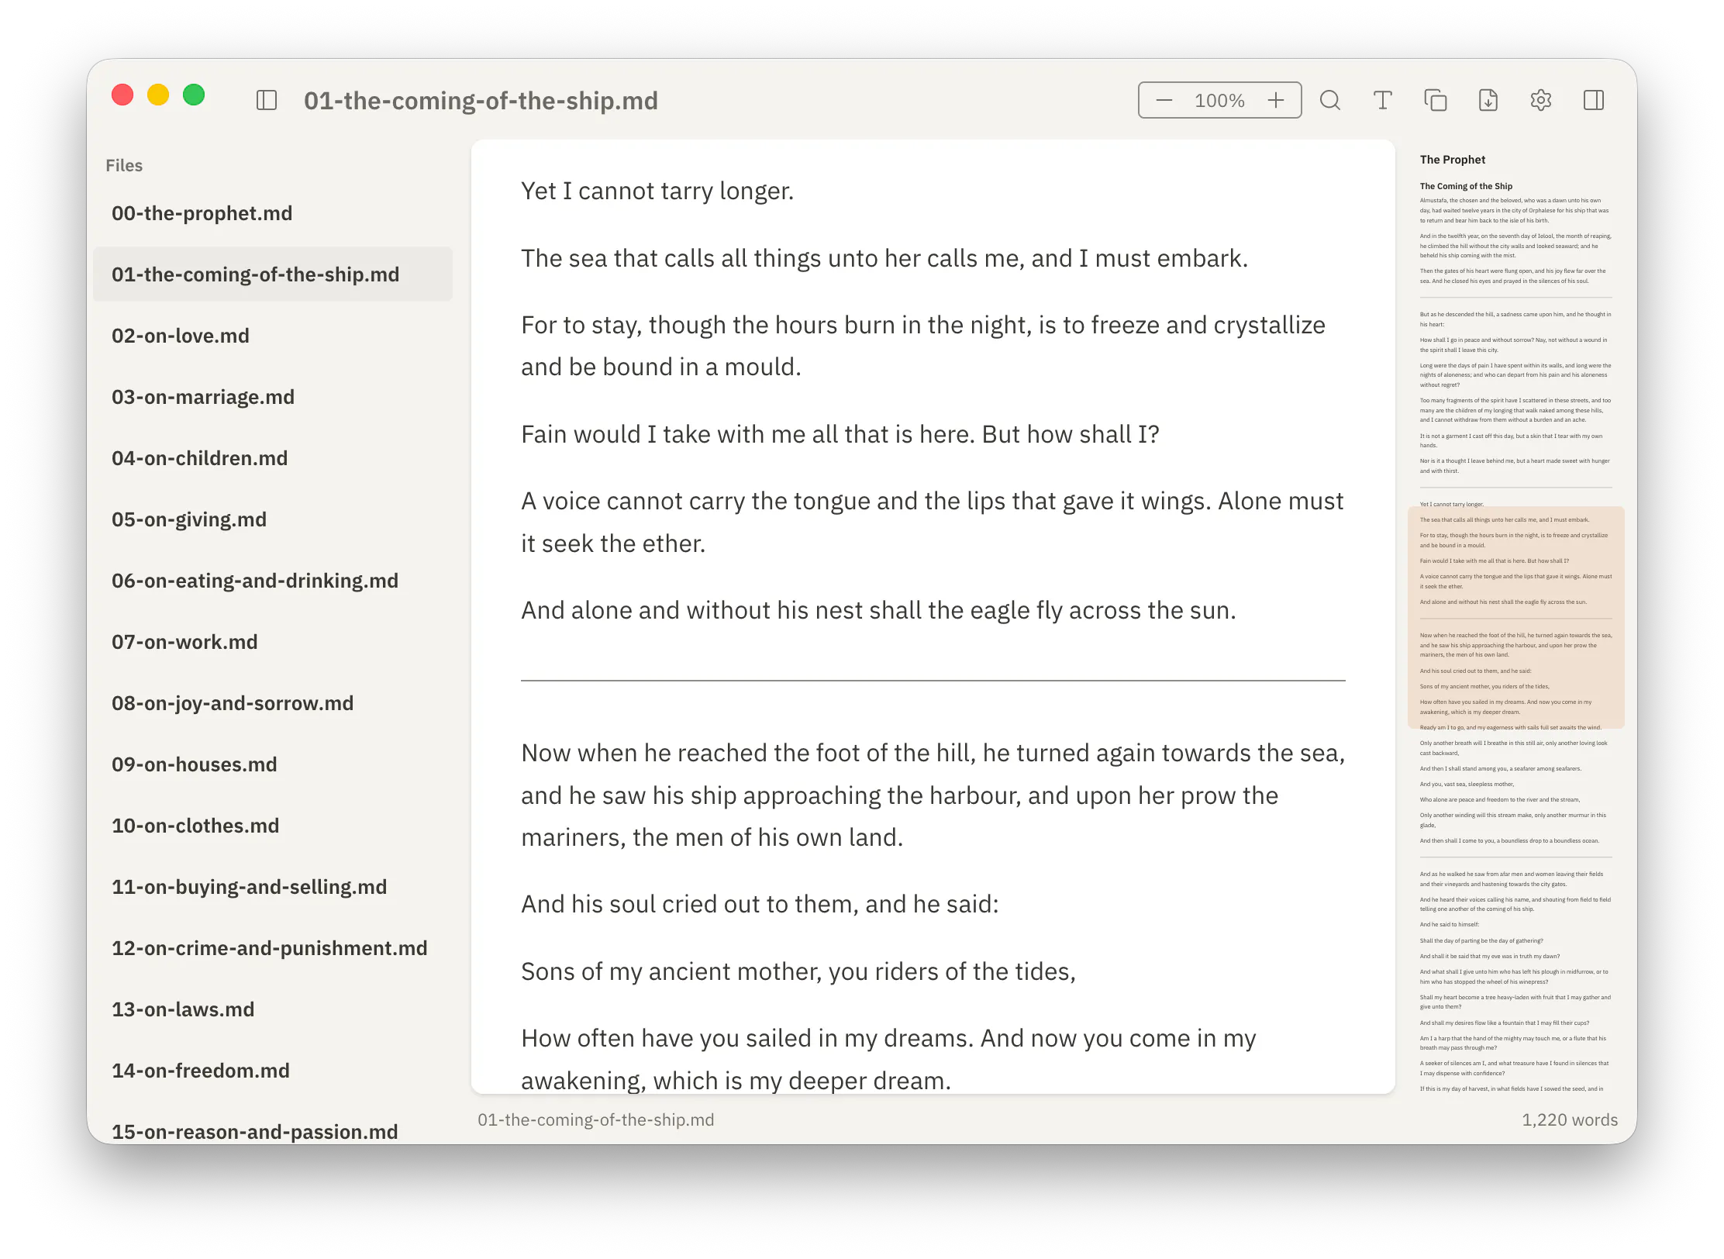Click the 1,220 words counter
This screenshot has height=1259, width=1724.
coord(1569,1119)
